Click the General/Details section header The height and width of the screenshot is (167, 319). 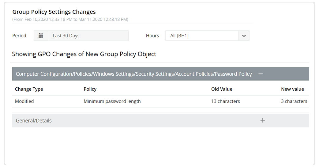[x=34, y=120]
